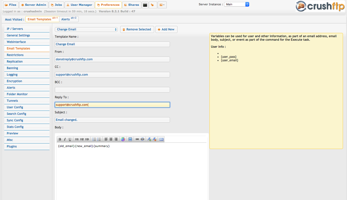Image resolution: width=347 pixels, height=200 pixels.
Task: Click into the email body text area
Action: pyautogui.click(x=132, y=171)
